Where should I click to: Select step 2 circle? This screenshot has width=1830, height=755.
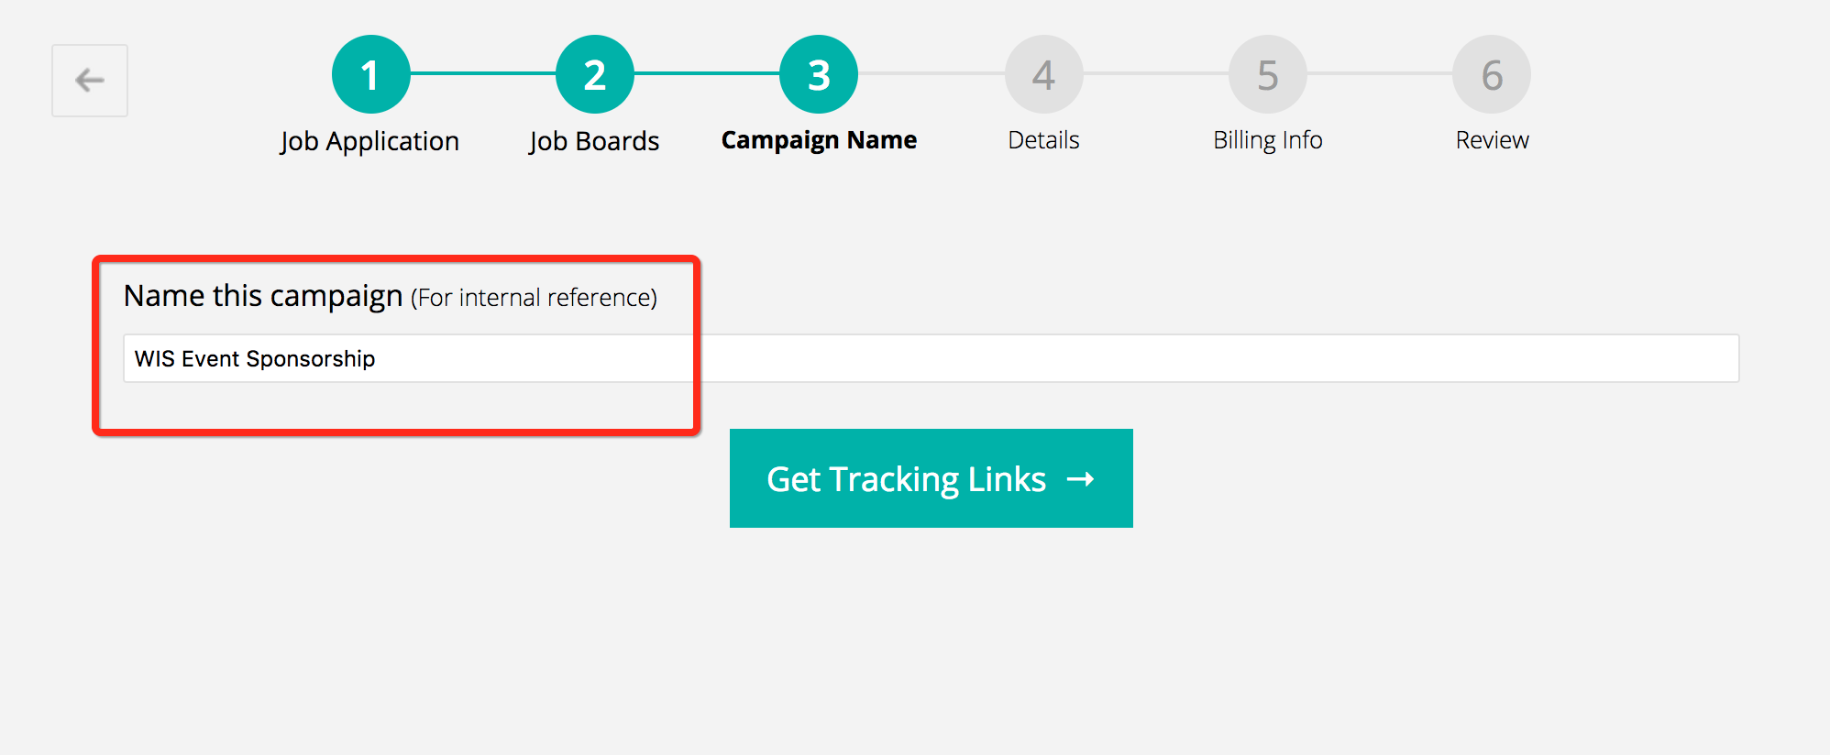tap(595, 74)
